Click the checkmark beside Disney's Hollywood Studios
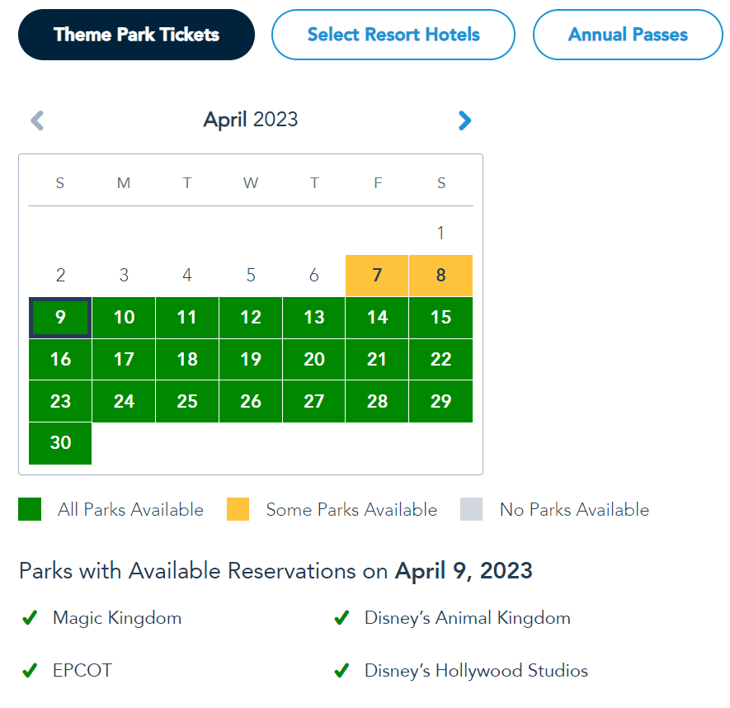Image resolution: width=730 pixels, height=708 pixels. tap(341, 671)
